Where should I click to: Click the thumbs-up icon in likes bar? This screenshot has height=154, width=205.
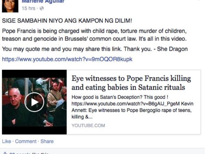5,153
